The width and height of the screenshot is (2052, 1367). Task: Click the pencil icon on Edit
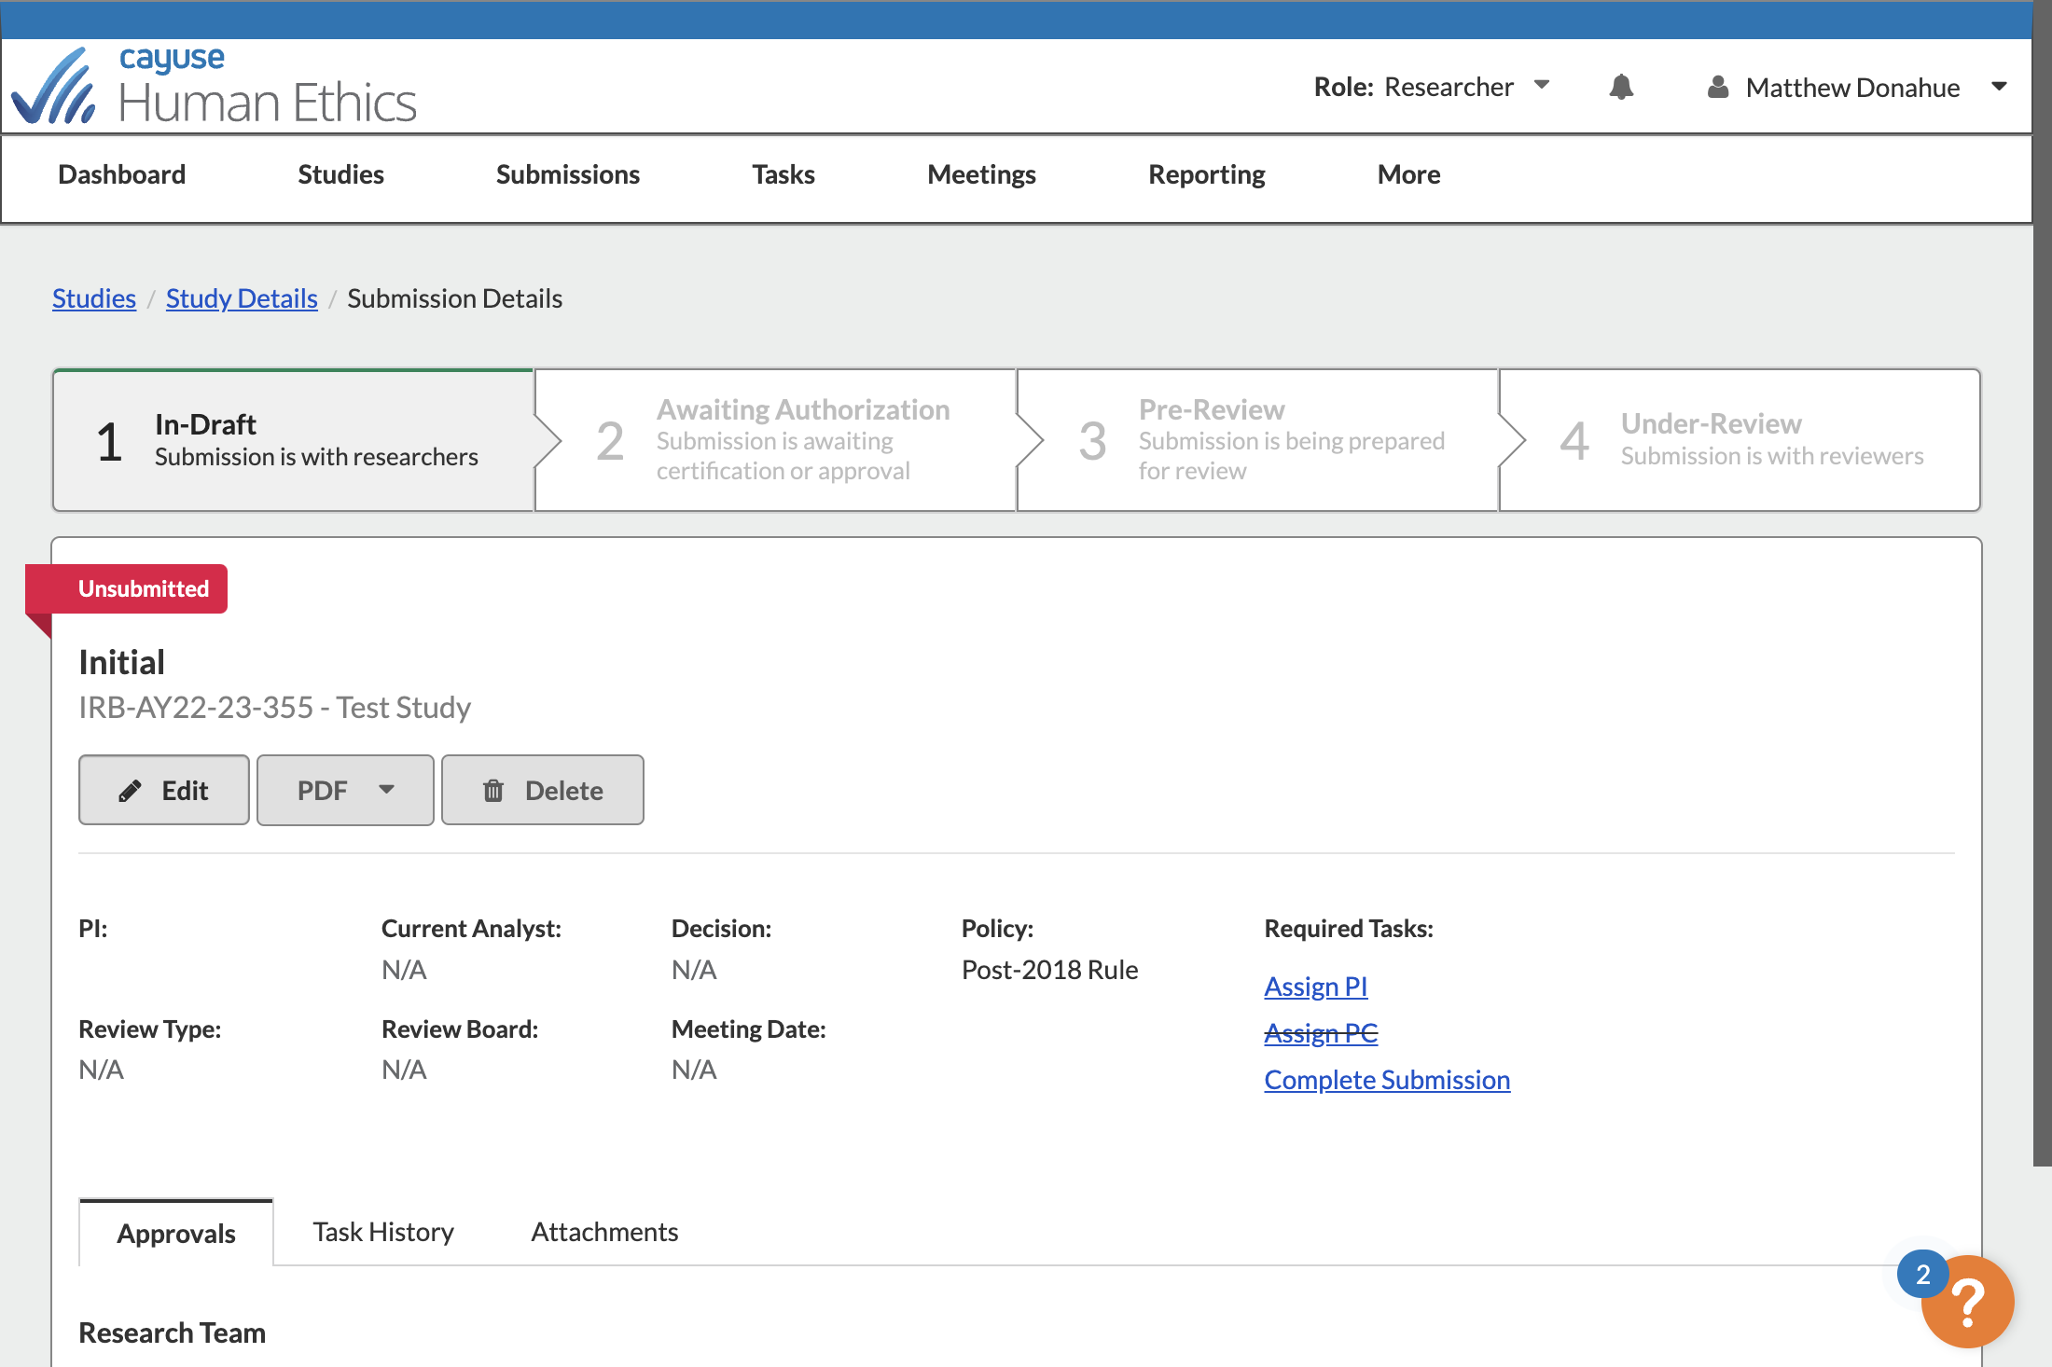pos(130,791)
